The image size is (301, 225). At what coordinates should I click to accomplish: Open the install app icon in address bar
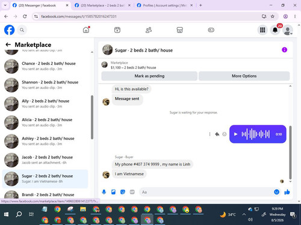click(264, 16)
